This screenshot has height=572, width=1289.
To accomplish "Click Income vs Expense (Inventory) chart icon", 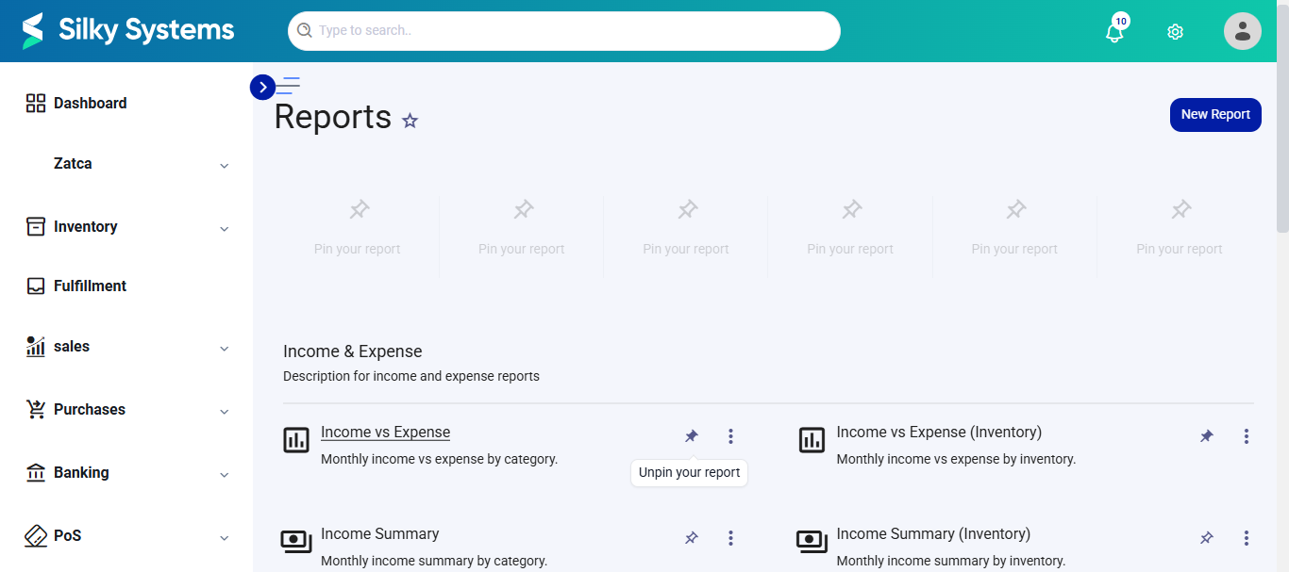I will (x=812, y=439).
